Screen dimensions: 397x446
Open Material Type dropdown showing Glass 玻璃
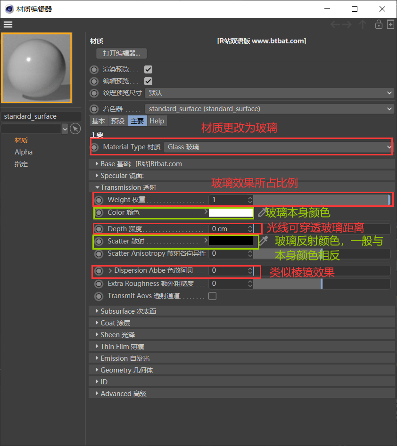coord(278,147)
